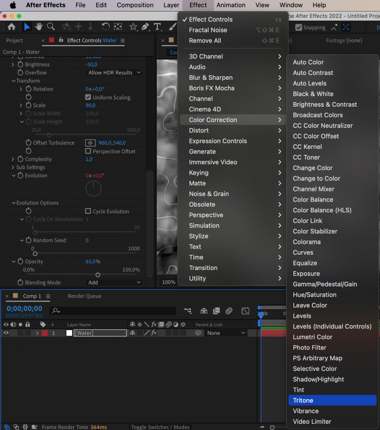The image size is (380, 430).
Task: Click the Home icon in the toolbar
Action: tap(11, 27)
